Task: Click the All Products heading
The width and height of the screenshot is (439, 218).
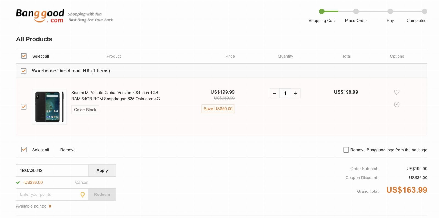Action: [x=34, y=39]
